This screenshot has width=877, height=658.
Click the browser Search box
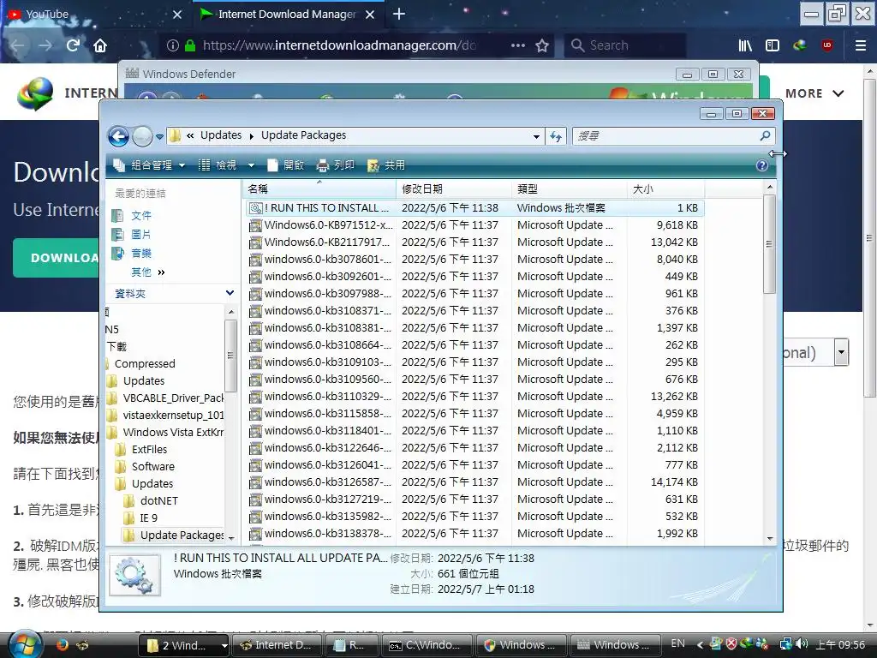(625, 45)
